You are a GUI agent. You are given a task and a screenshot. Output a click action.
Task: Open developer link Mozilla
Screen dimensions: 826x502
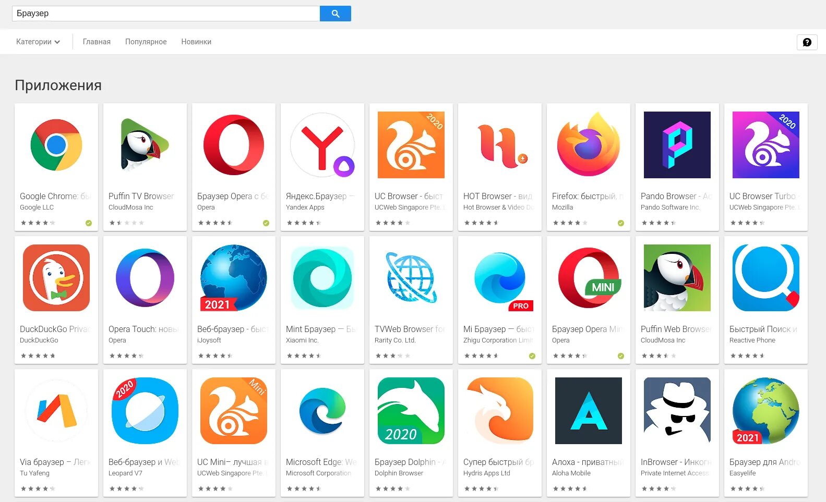click(562, 207)
